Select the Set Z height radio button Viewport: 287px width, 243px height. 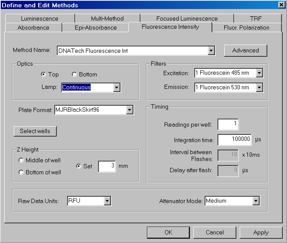[79, 166]
